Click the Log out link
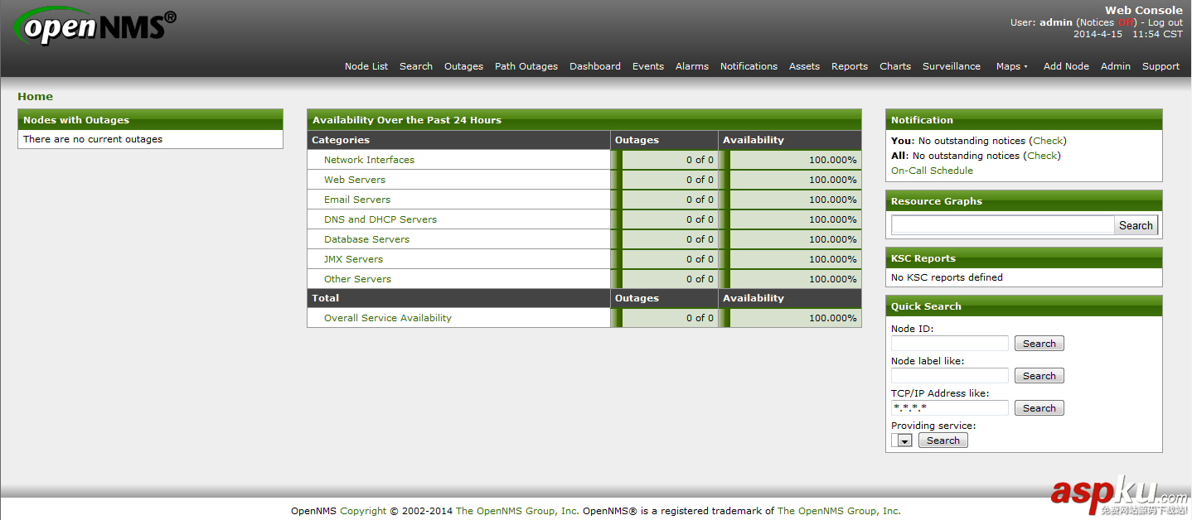Image resolution: width=1192 pixels, height=520 pixels. pos(1165,22)
